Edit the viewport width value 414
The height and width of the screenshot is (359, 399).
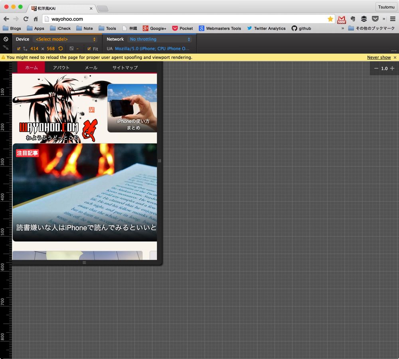coord(34,49)
